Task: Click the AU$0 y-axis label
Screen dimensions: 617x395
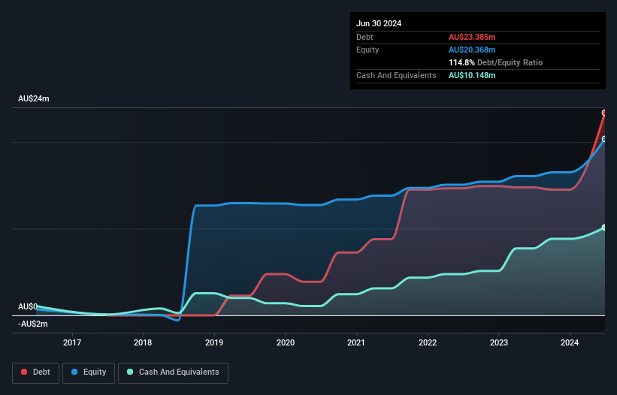Action: tap(28, 306)
